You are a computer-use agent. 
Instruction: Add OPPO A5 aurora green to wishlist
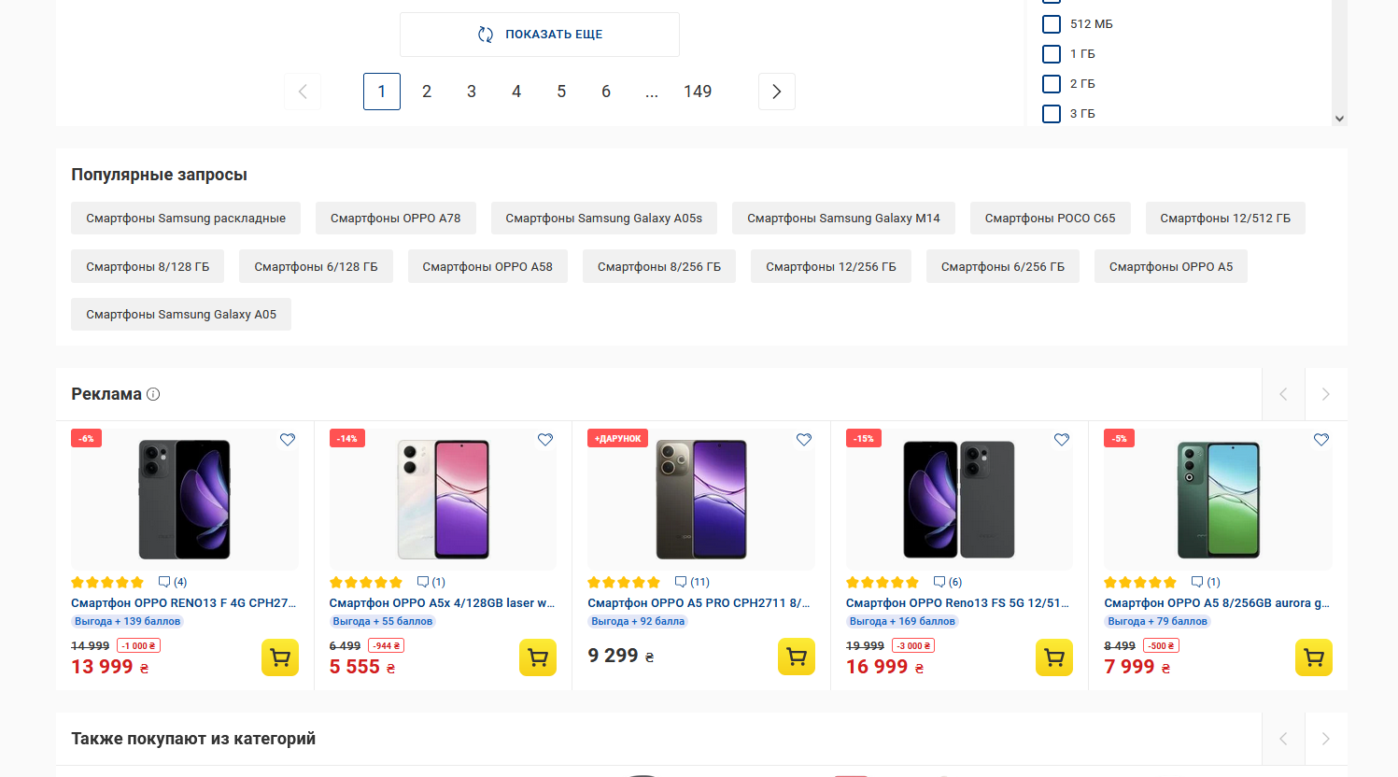[x=1320, y=440]
